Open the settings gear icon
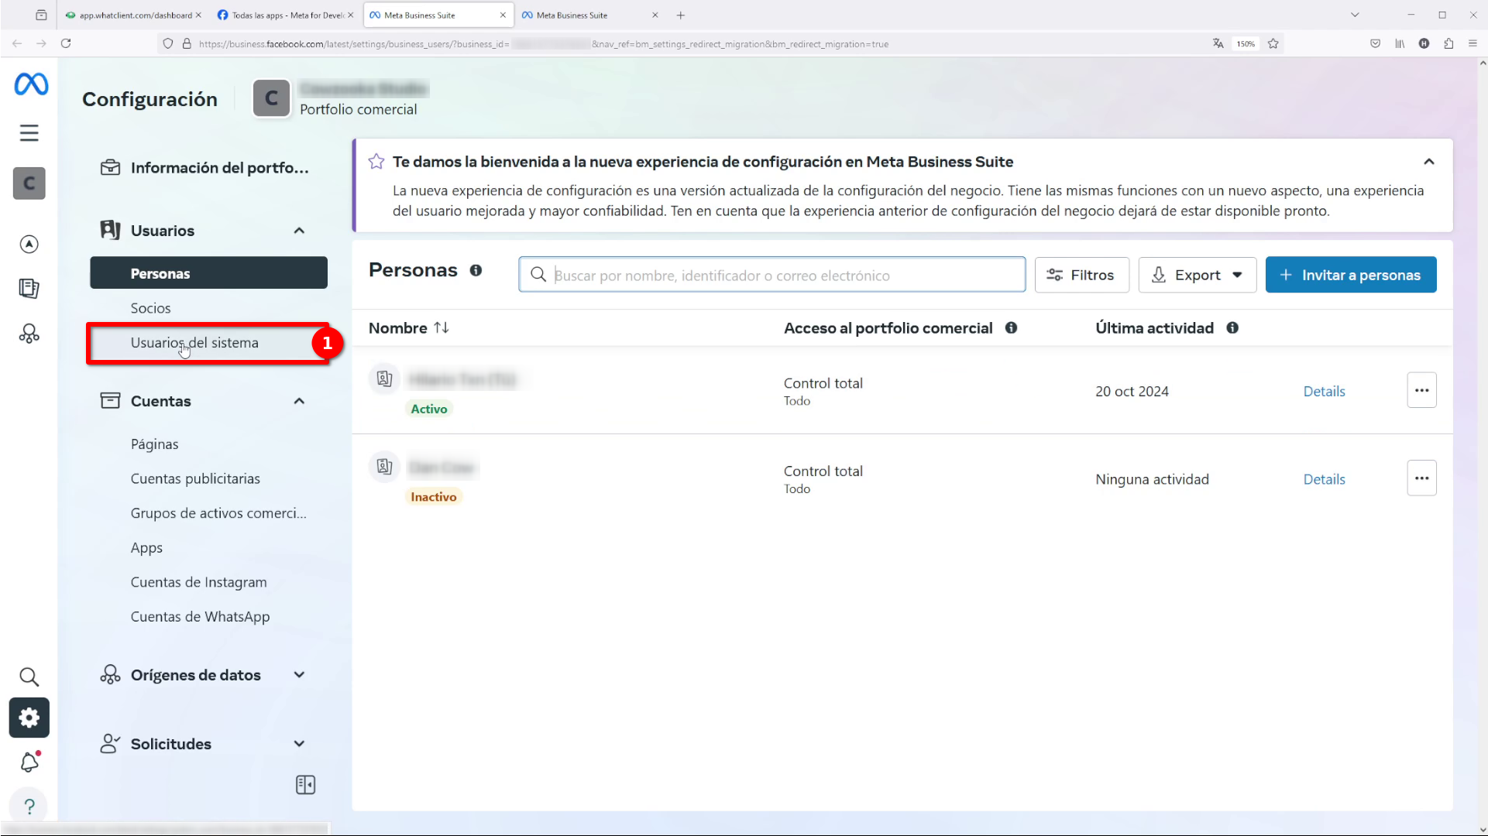The width and height of the screenshot is (1488, 836). click(x=29, y=718)
